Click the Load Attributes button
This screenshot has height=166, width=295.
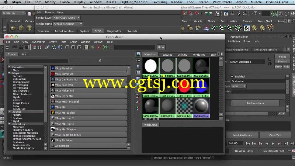click(x=242, y=135)
